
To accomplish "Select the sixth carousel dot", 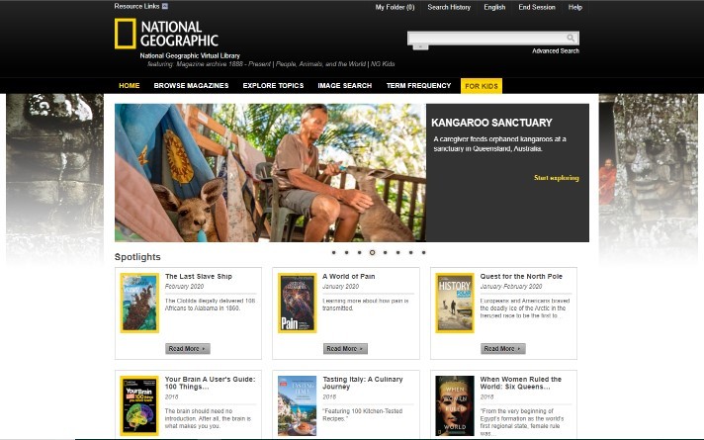I will tap(397, 252).
